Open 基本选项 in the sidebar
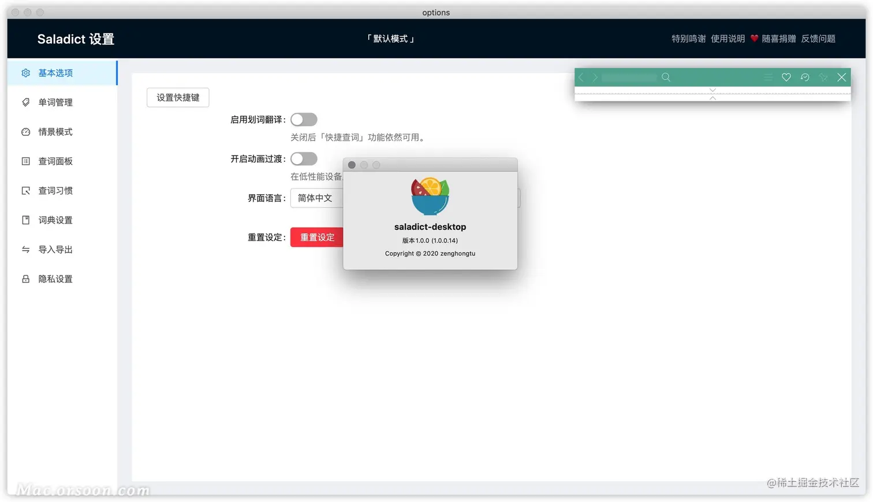873x502 pixels. [62, 73]
